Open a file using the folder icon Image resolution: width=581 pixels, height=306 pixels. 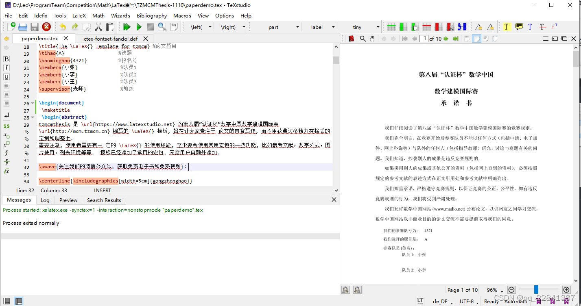pyautogui.click(x=23, y=27)
